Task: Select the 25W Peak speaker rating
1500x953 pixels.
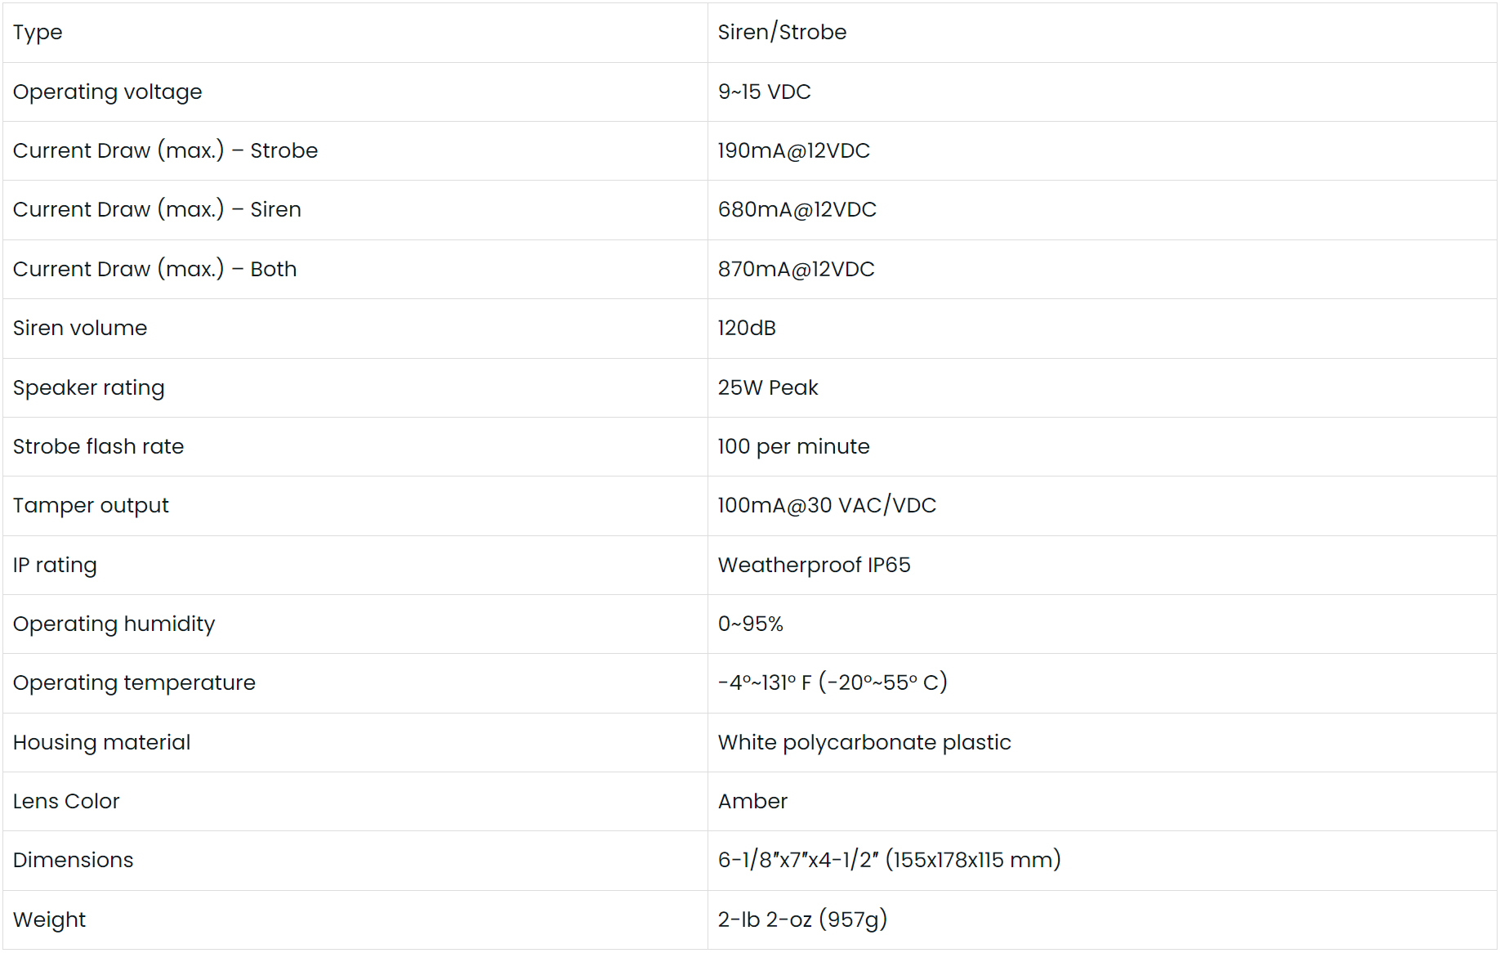Action: coord(768,388)
